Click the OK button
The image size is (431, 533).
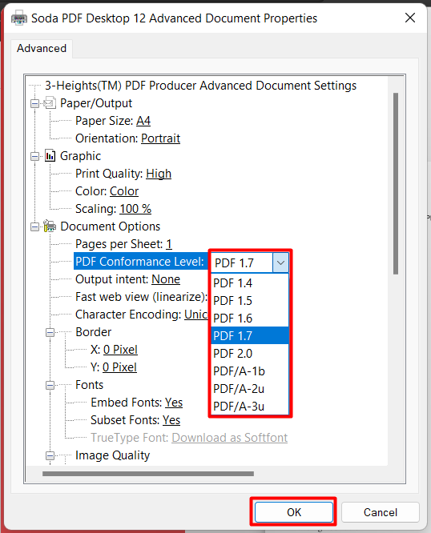(294, 512)
